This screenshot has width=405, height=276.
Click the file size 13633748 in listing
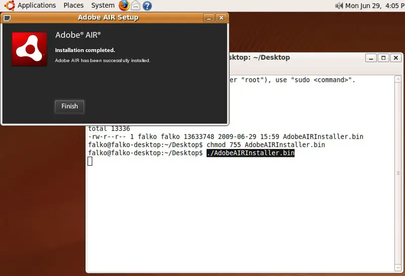coord(199,136)
